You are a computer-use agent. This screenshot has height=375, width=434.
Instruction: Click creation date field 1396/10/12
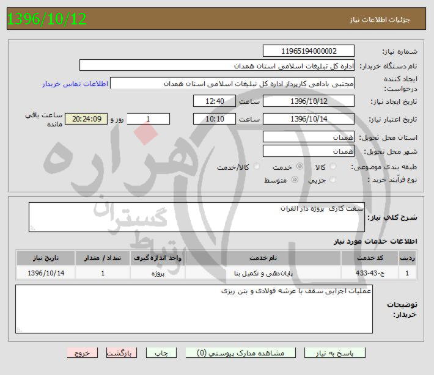308,101
